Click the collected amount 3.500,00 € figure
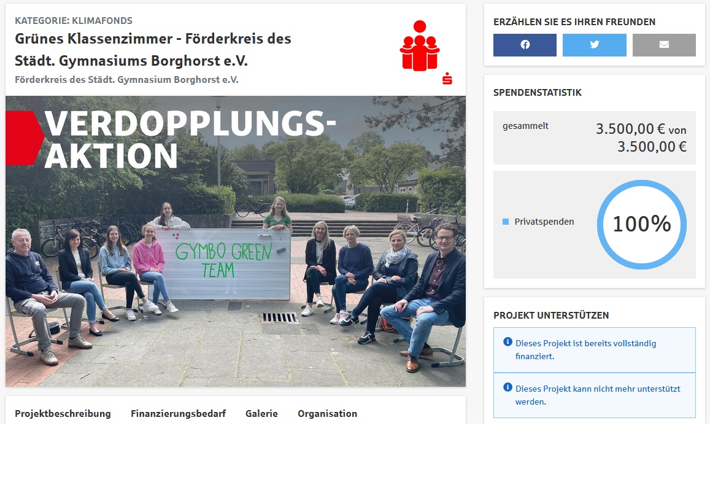710x501 pixels. (630, 129)
